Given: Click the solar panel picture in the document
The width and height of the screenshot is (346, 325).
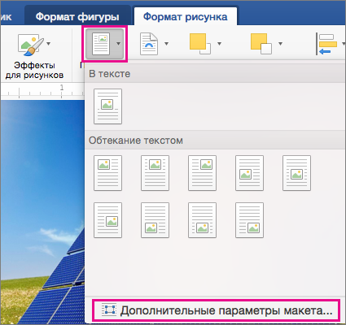Looking at the screenshot, I should pos(42,211).
